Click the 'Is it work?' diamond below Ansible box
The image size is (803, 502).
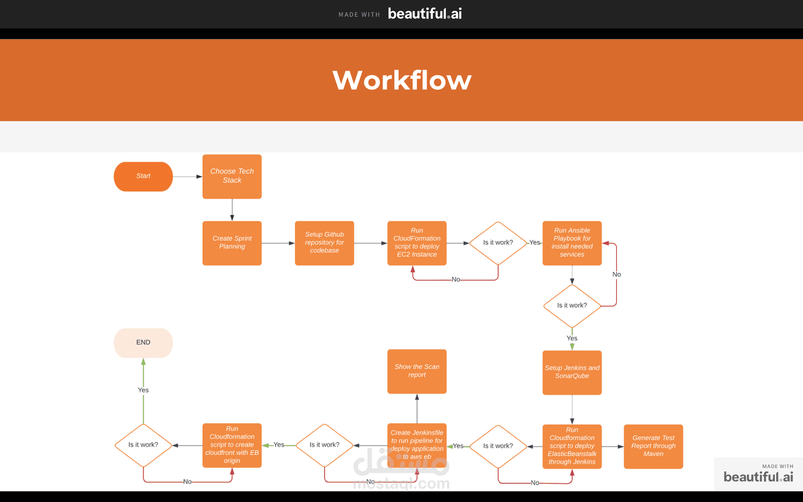572,306
